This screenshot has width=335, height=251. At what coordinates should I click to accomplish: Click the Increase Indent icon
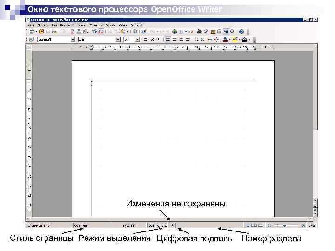[x=216, y=40]
